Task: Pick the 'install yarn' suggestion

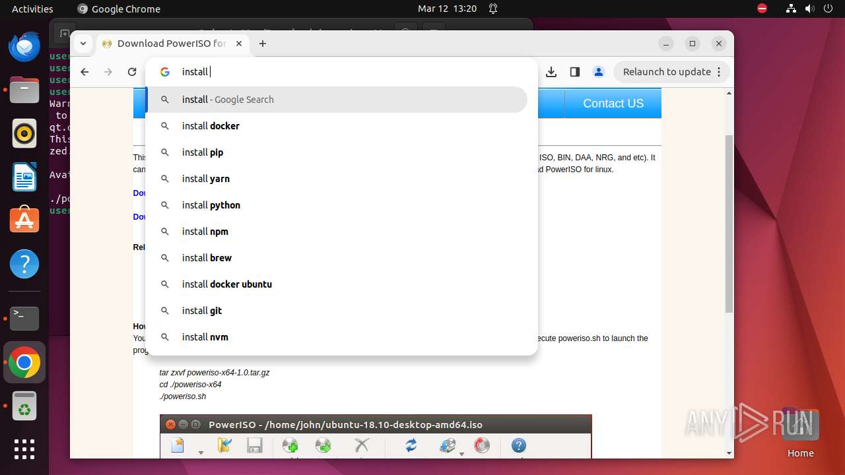Action: 337,179
